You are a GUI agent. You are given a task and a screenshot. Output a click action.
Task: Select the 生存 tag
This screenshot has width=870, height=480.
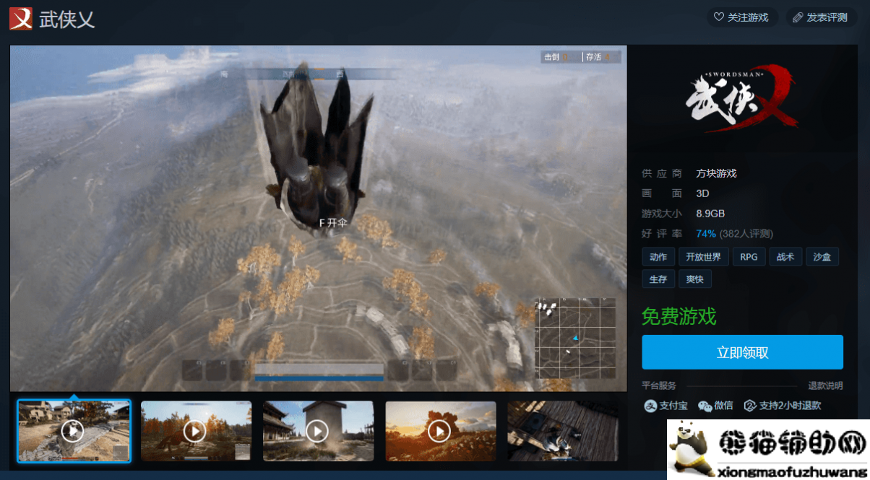point(658,279)
